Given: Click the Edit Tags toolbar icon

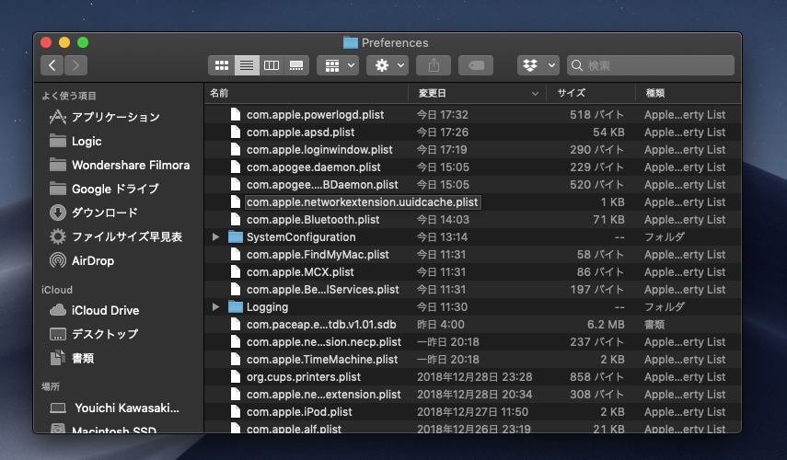Looking at the screenshot, I should click(x=476, y=65).
